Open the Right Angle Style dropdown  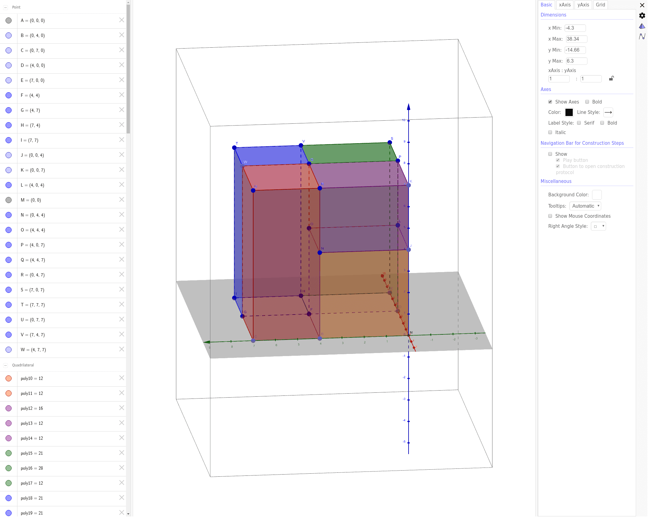(x=598, y=226)
